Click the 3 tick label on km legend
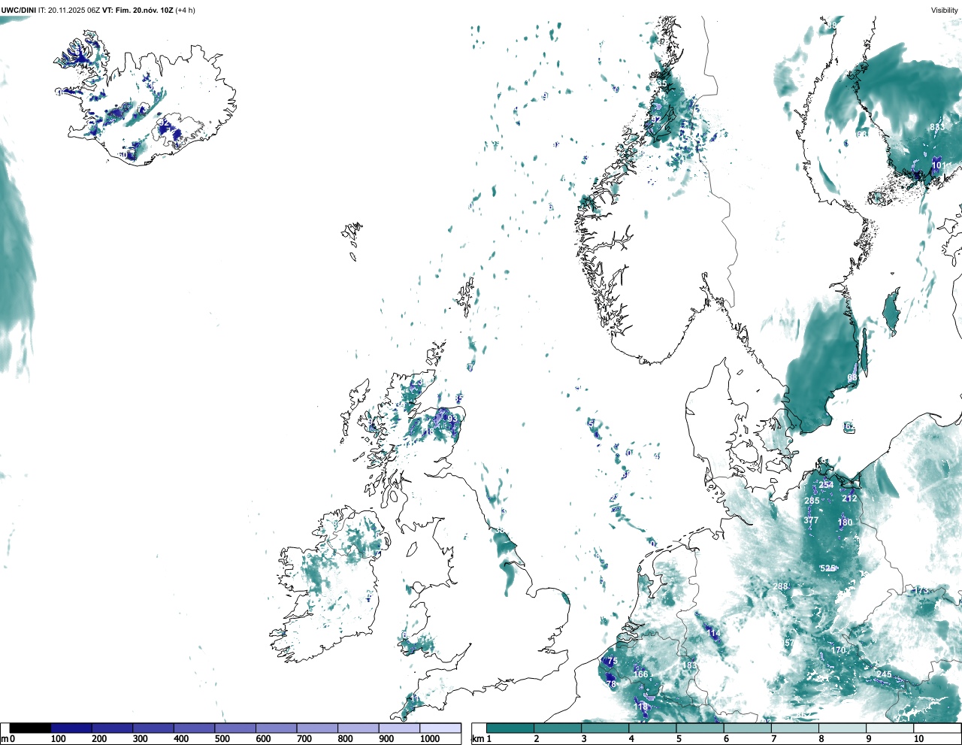The height and width of the screenshot is (745, 962). click(583, 739)
